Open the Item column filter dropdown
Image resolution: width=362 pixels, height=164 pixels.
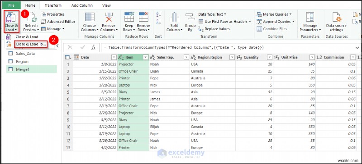click(x=145, y=57)
